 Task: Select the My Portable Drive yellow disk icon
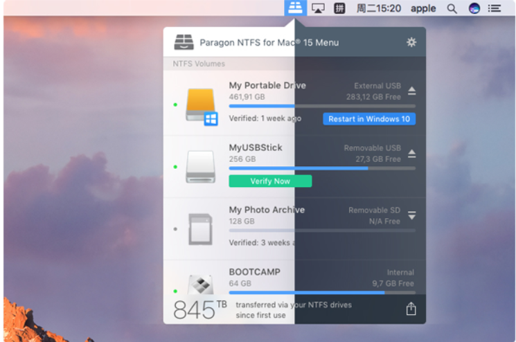[202, 107]
